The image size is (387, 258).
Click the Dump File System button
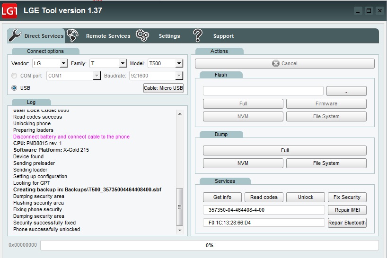pyautogui.click(x=326, y=163)
